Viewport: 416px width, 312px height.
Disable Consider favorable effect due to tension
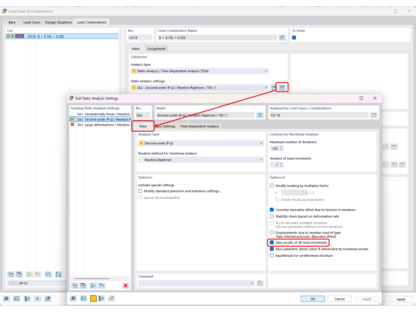point(271,209)
